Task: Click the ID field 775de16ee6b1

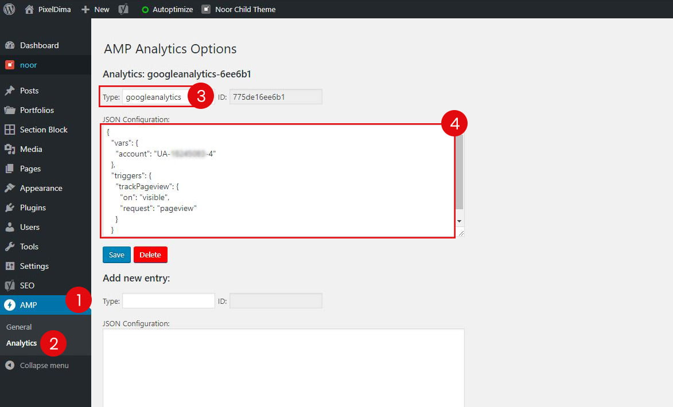Action: click(275, 97)
